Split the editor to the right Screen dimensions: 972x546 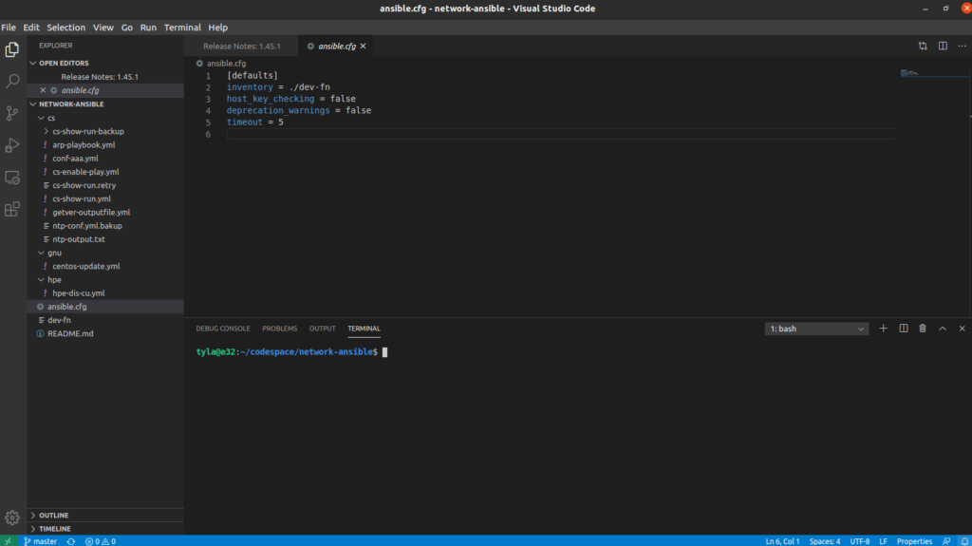(x=943, y=46)
